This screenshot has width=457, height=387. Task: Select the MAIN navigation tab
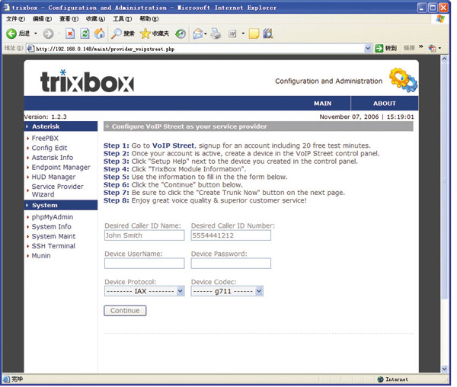(x=322, y=104)
